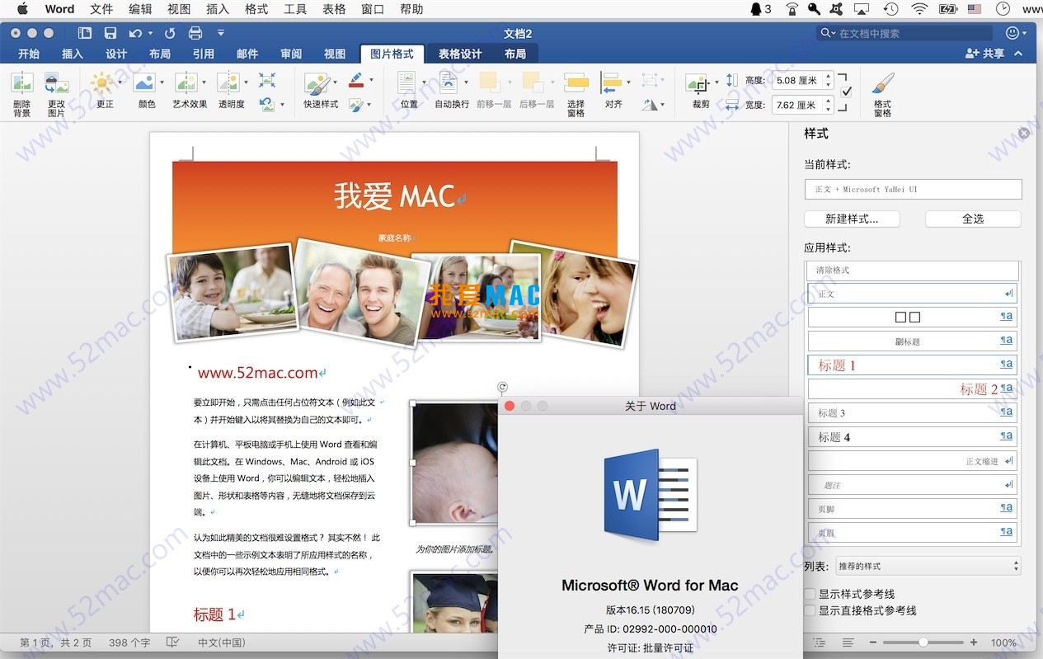Switch to the 开始 ribbon tab
This screenshot has width=1043, height=659.
(29, 54)
